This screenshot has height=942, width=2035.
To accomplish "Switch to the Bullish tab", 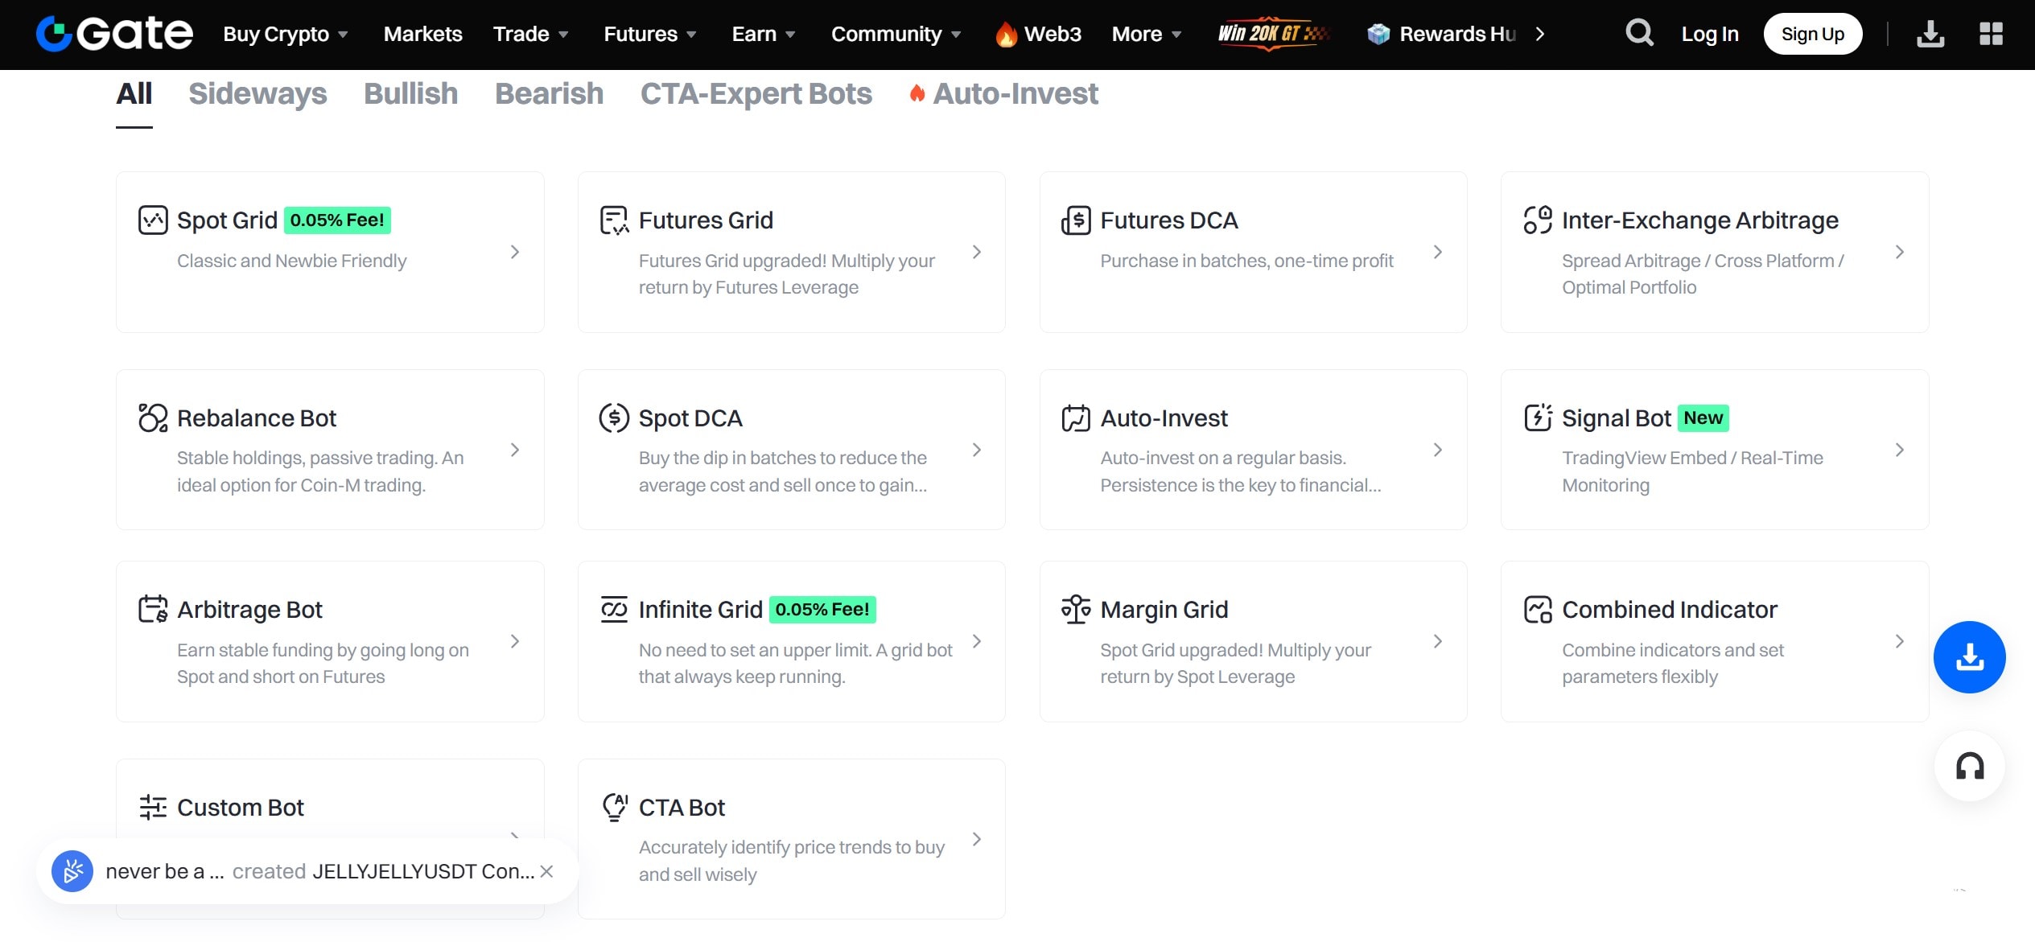I will click(410, 93).
